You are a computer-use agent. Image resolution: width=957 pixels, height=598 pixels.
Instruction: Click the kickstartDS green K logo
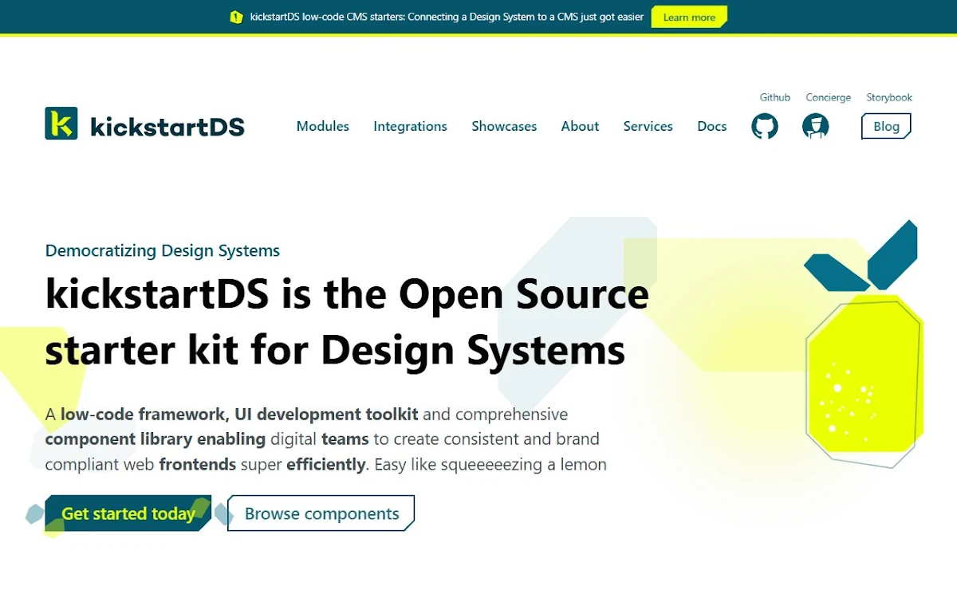pyautogui.click(x=61, y=124)
